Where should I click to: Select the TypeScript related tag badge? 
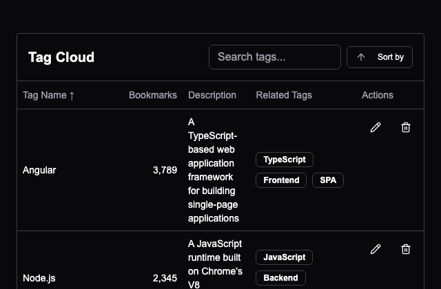[285, 160]
